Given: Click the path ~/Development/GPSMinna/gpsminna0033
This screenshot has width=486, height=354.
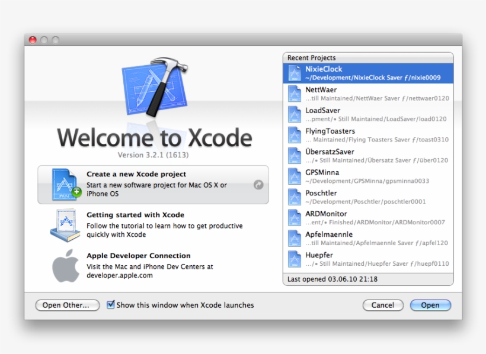Looking at the screenshot, I should 367,181.
